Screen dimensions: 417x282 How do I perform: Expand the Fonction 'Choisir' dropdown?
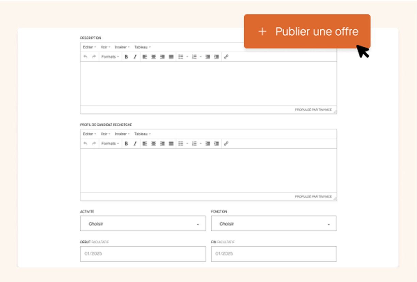[274, 223]
